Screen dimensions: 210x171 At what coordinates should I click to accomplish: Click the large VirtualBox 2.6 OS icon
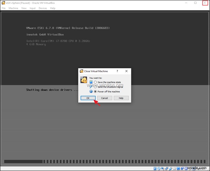pos(84,80)
